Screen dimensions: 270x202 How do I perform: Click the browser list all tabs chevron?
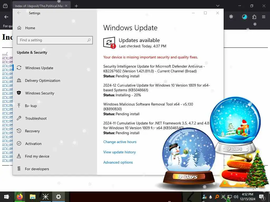218,6
